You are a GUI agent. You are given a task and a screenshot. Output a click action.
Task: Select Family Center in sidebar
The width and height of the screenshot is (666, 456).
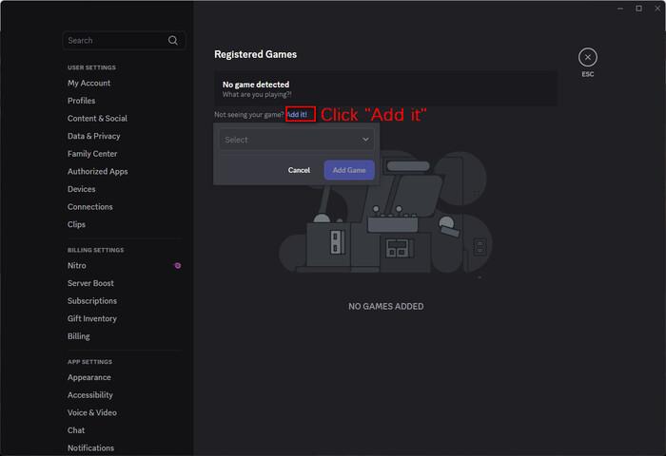pyautogui.click(x=92, y=154)
